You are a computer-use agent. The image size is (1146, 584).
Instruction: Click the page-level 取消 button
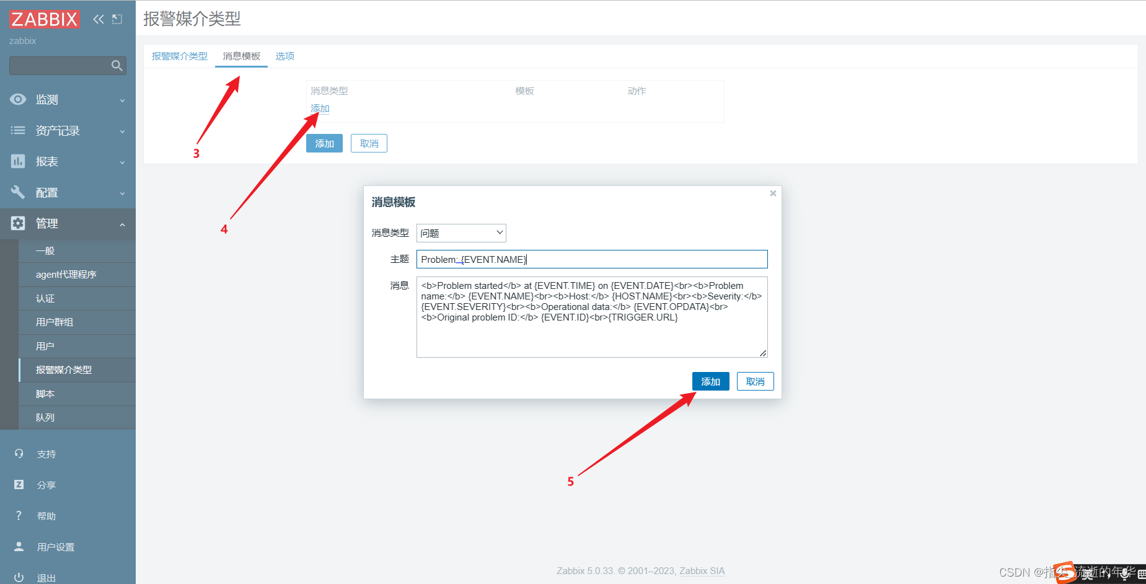(x=369, y=143)
